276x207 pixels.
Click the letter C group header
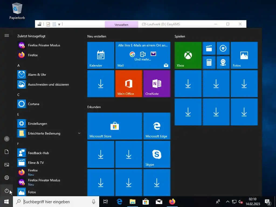(x=18, y=95)
